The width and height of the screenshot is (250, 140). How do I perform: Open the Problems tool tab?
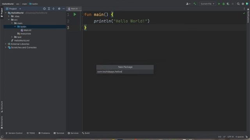coord(44,133)
